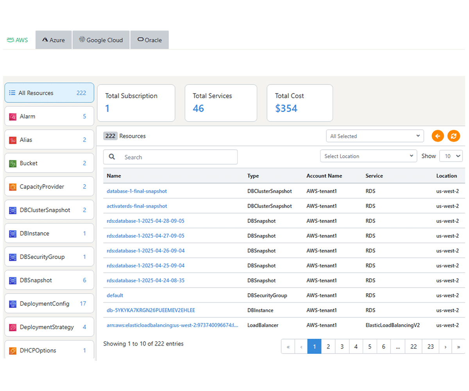Switch to the Azure tab
Image resolution: width=469 pixels, height=391 pixels.
(54, 39)
